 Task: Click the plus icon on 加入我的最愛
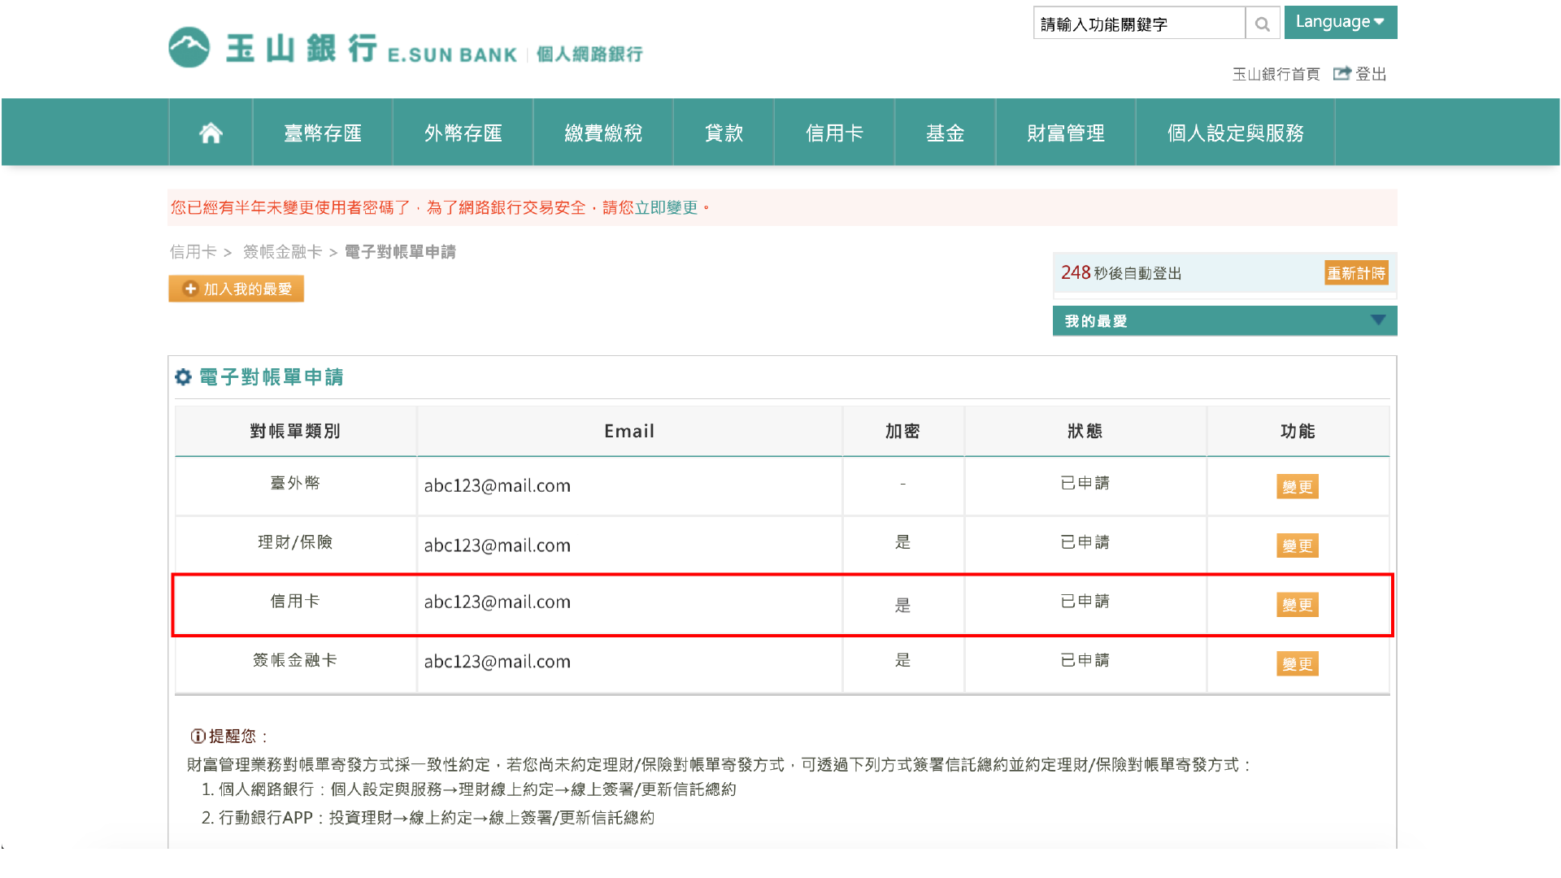point(189,289)
